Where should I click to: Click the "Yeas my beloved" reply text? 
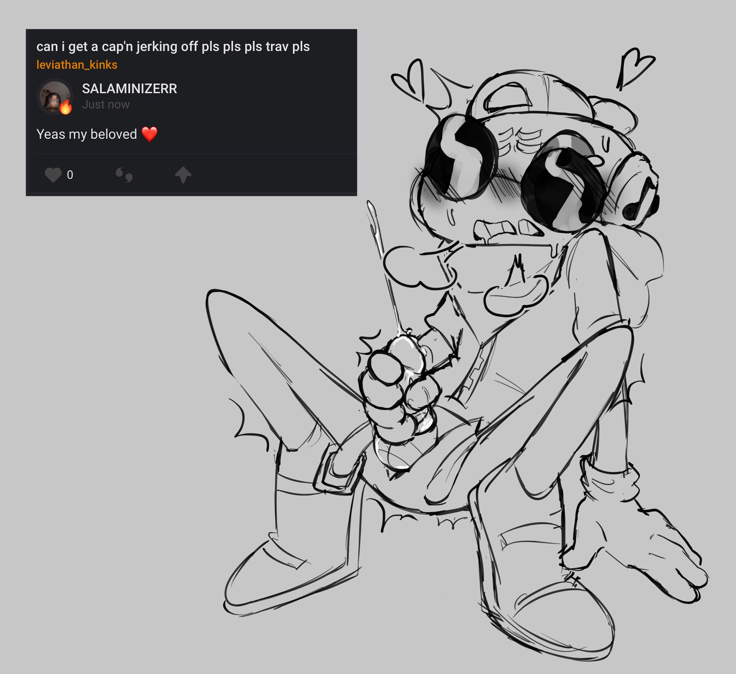click(x=87, y=134)
